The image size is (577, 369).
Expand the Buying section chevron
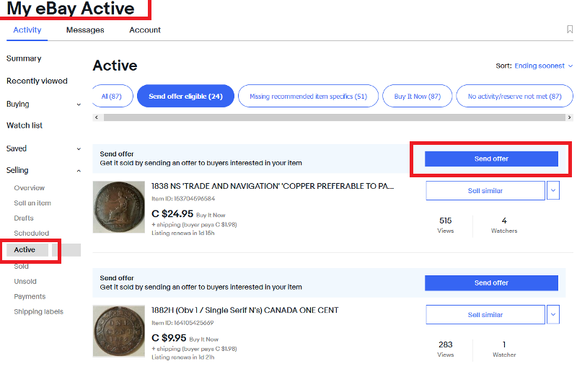79,105
